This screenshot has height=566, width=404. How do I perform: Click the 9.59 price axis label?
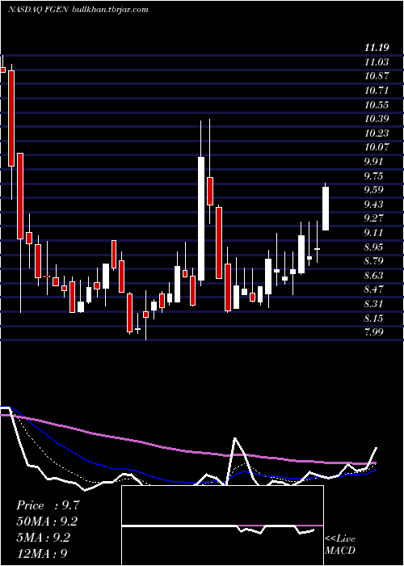tap(373, 190)
